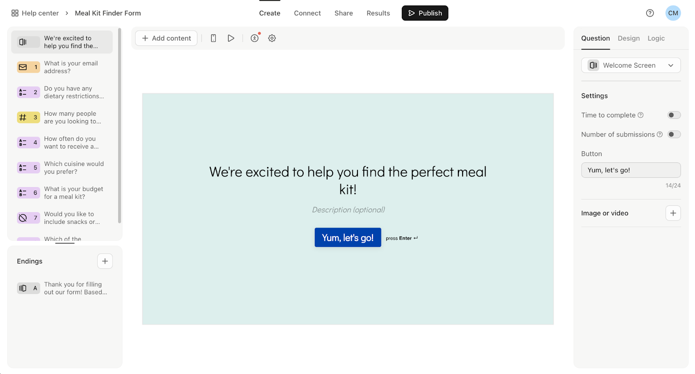Viewport: 695px width, 374px height.
Task: Click the Publish button
Action: pyautogui.click(x=425, y=13)
